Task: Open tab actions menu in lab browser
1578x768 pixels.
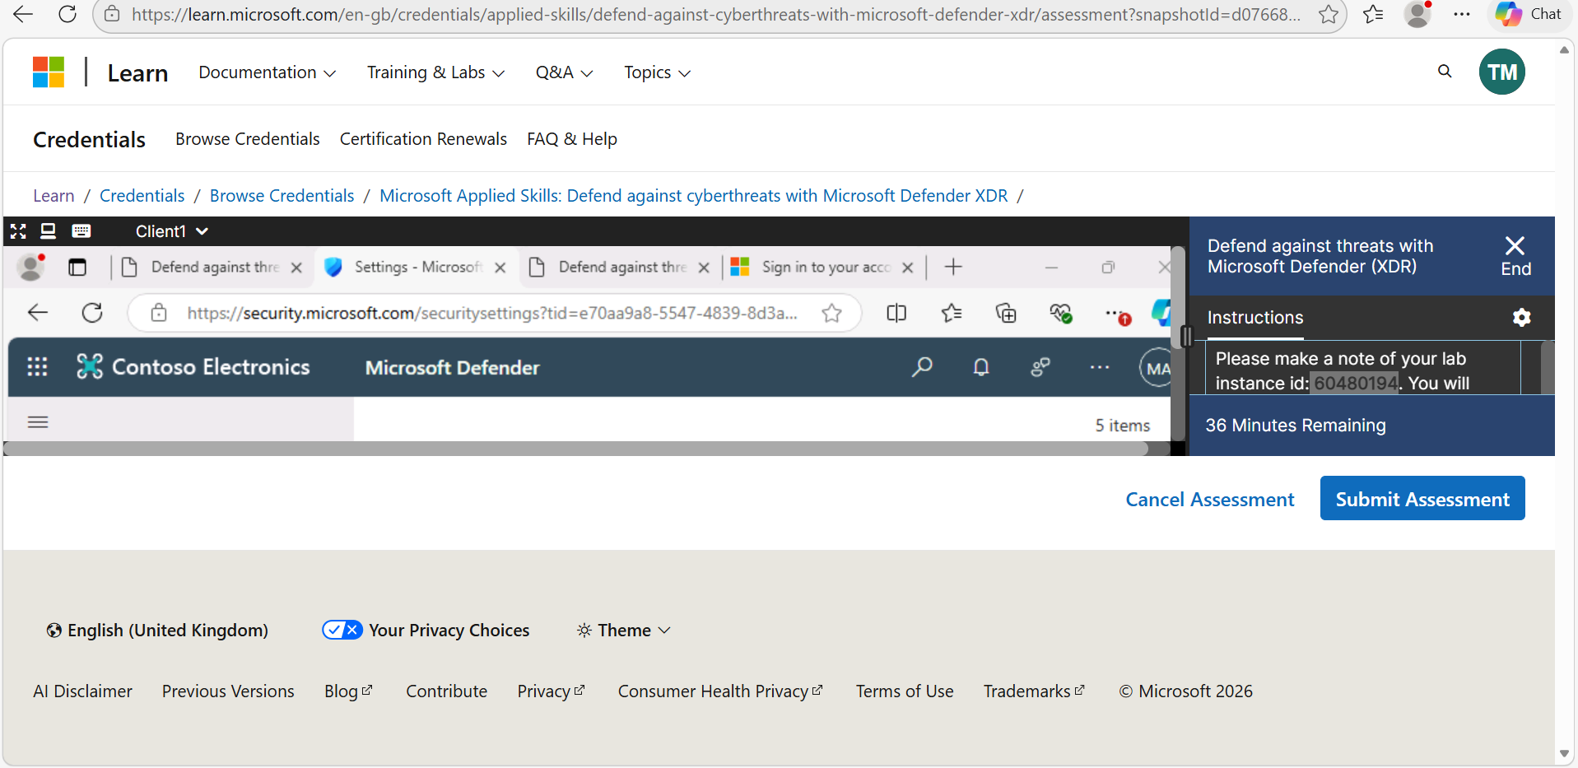Action: tap(77, 268)
